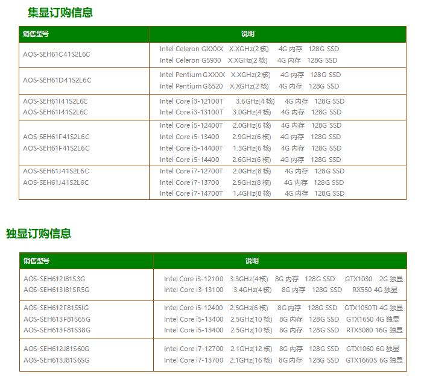Select the Intel Celeron G5930 text

(191, 60)
